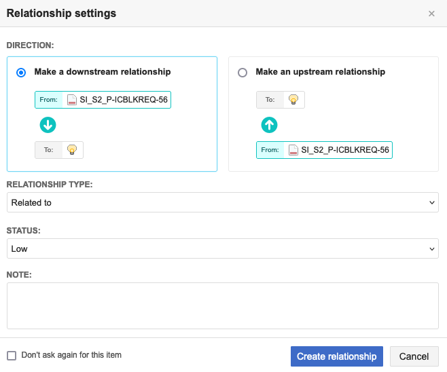The image size is (447, 372).
Task: Close the Relationship settings dialog
Action: pos(431,14)
